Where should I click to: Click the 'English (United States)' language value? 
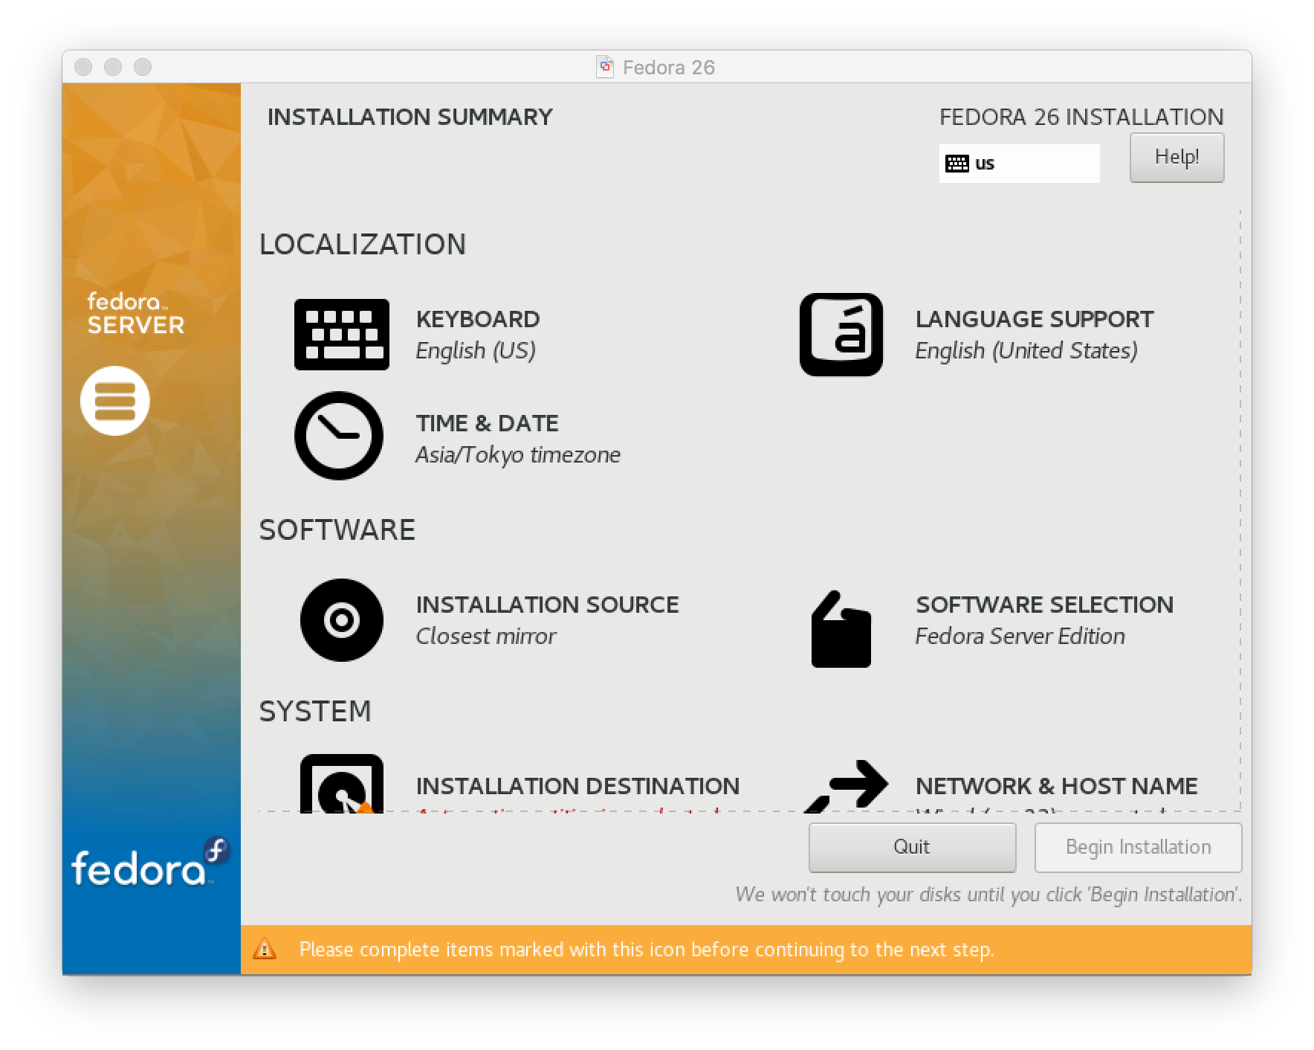pos(1026,351)
